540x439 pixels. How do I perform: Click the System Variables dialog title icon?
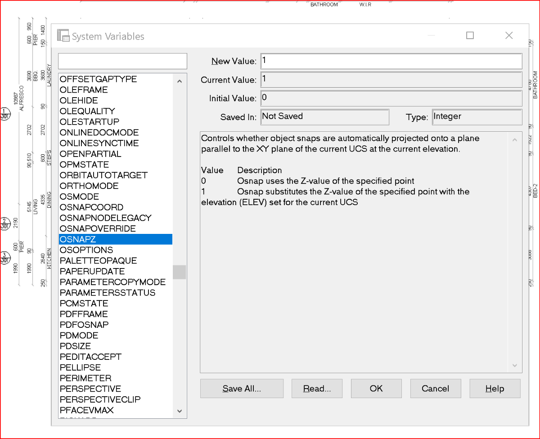63,36
